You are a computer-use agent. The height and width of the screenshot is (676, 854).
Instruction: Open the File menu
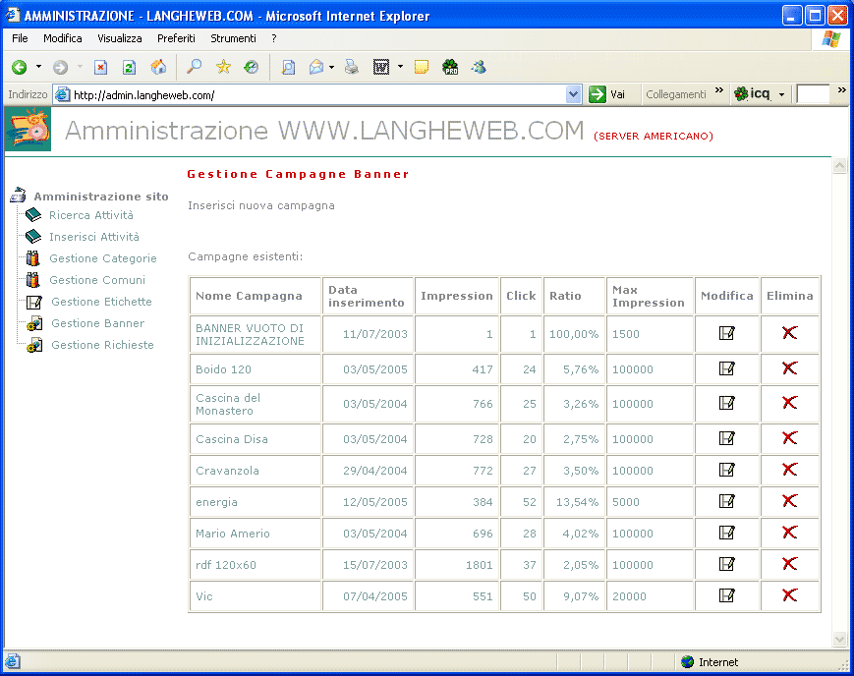tap(20, 38)
